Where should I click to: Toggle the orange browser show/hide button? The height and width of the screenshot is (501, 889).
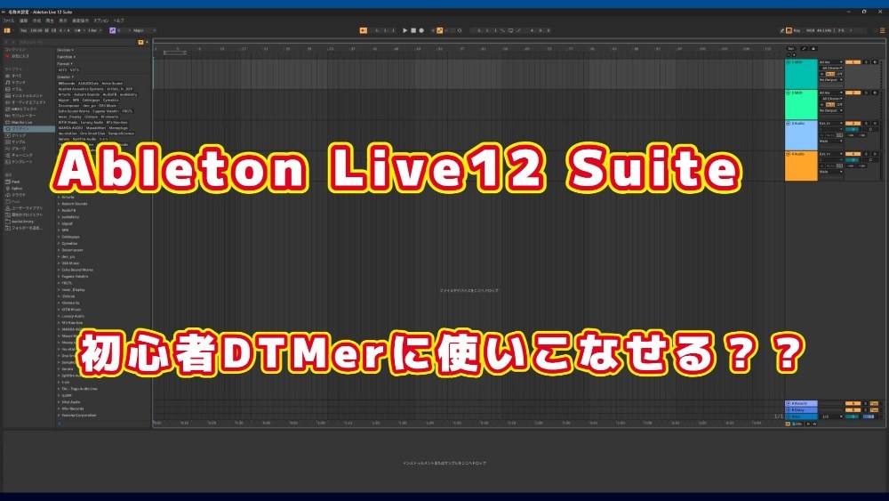click(7, 30)
